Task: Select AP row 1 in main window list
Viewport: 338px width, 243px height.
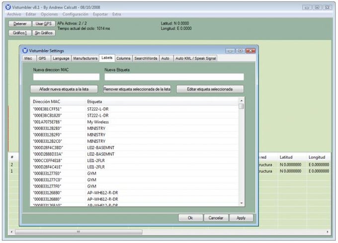Action: [13, 171]
